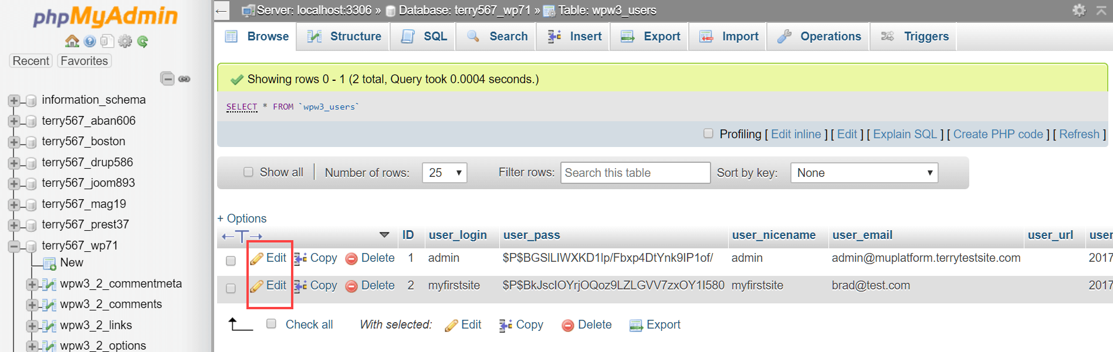Screen dimensions: 1113x352
Task: Click Copy icon for admin row
Action: [300, 258]
